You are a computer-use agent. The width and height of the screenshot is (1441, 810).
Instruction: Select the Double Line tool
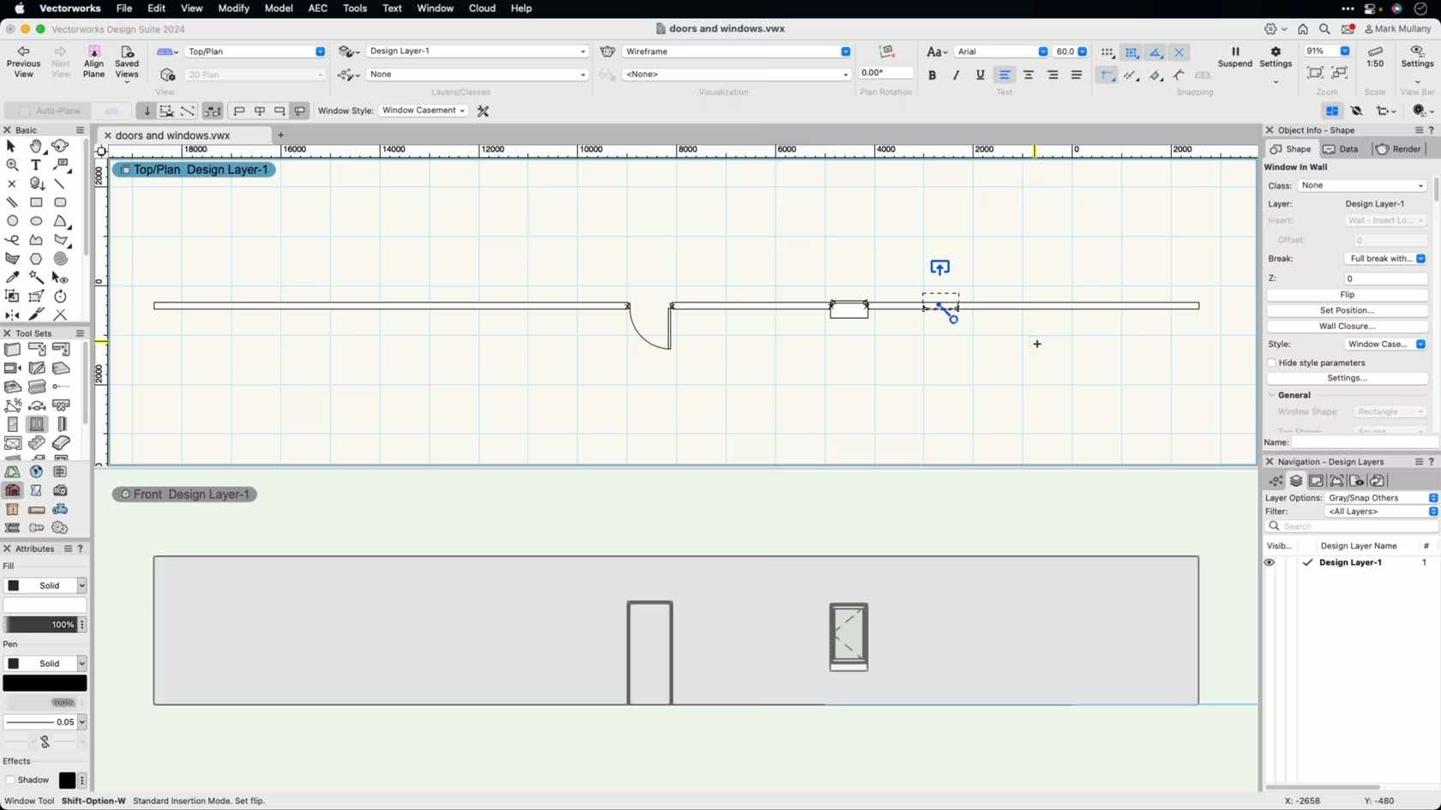[12, 202]
